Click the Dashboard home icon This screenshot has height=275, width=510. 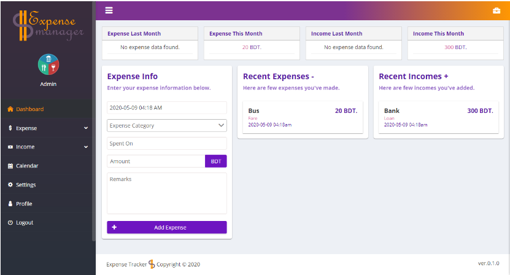click(x=10, y=109)
